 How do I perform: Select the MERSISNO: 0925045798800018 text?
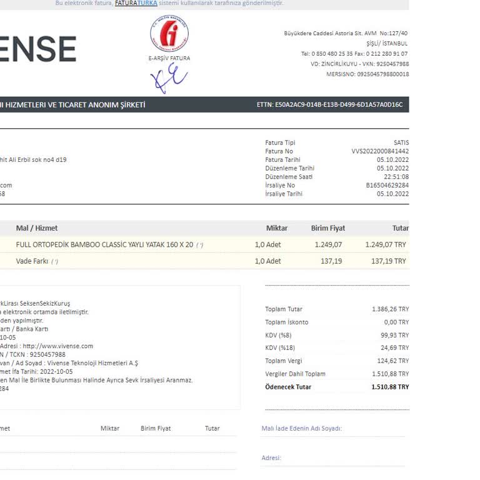click(x=367, y=74)
